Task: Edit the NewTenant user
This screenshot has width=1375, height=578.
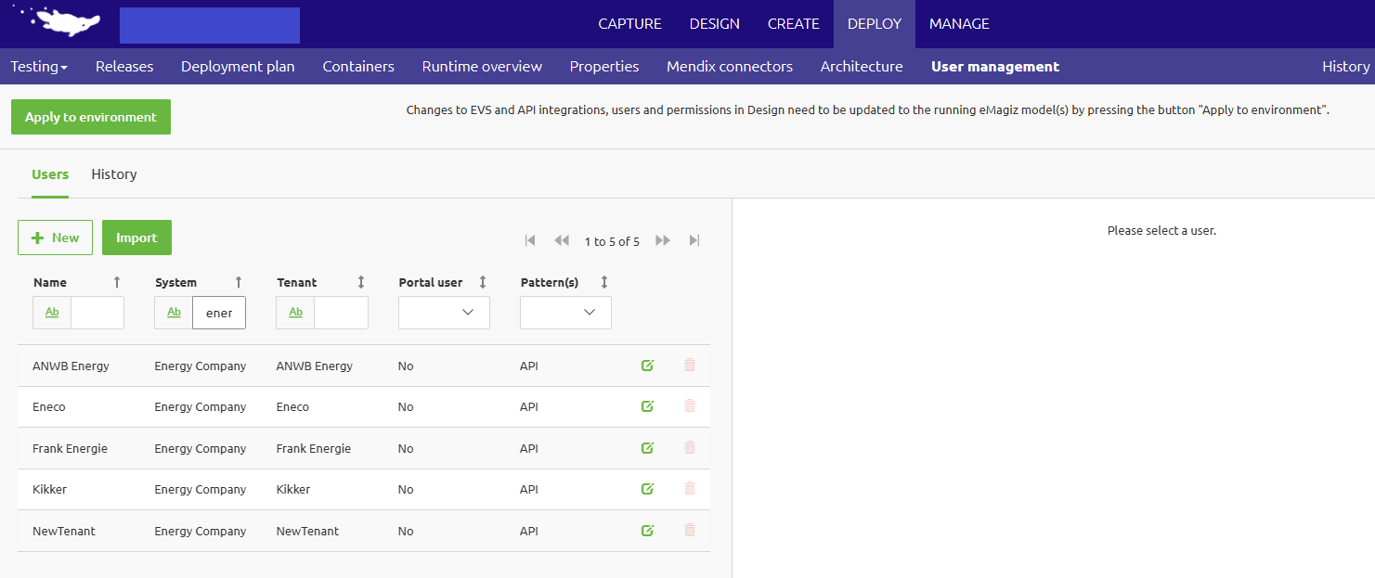Action: click(x=647, y=531)
